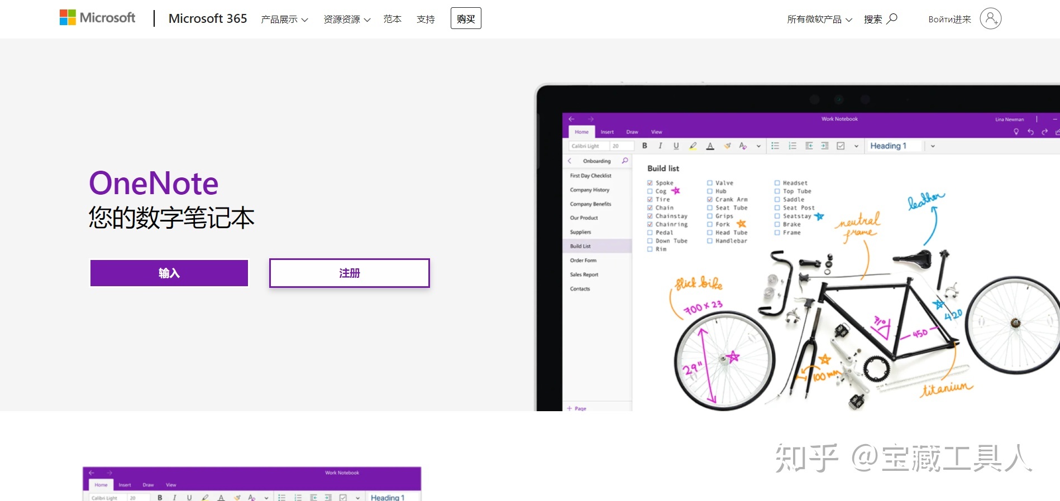Open the 支持 menu item
1060x501 pixels.
pos(426,20)
